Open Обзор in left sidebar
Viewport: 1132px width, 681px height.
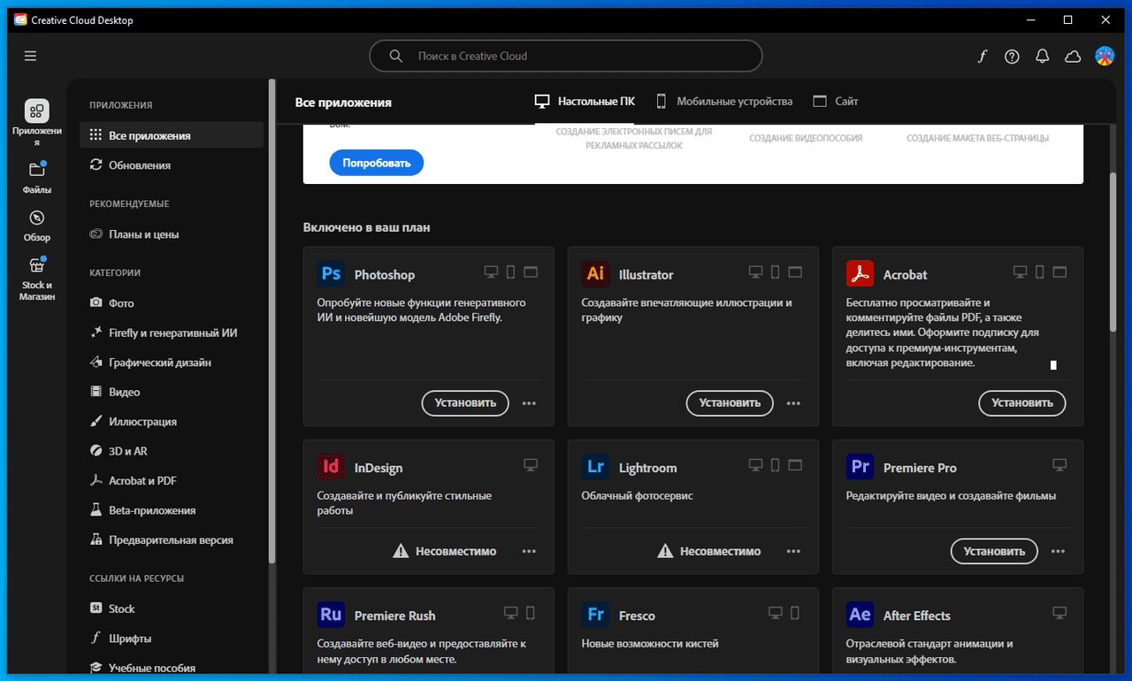[36, 225]
